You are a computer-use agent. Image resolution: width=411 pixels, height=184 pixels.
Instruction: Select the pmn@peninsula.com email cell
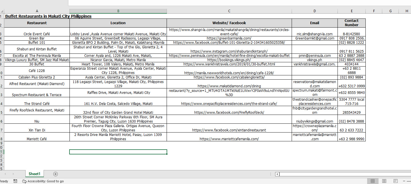[315, 56]
